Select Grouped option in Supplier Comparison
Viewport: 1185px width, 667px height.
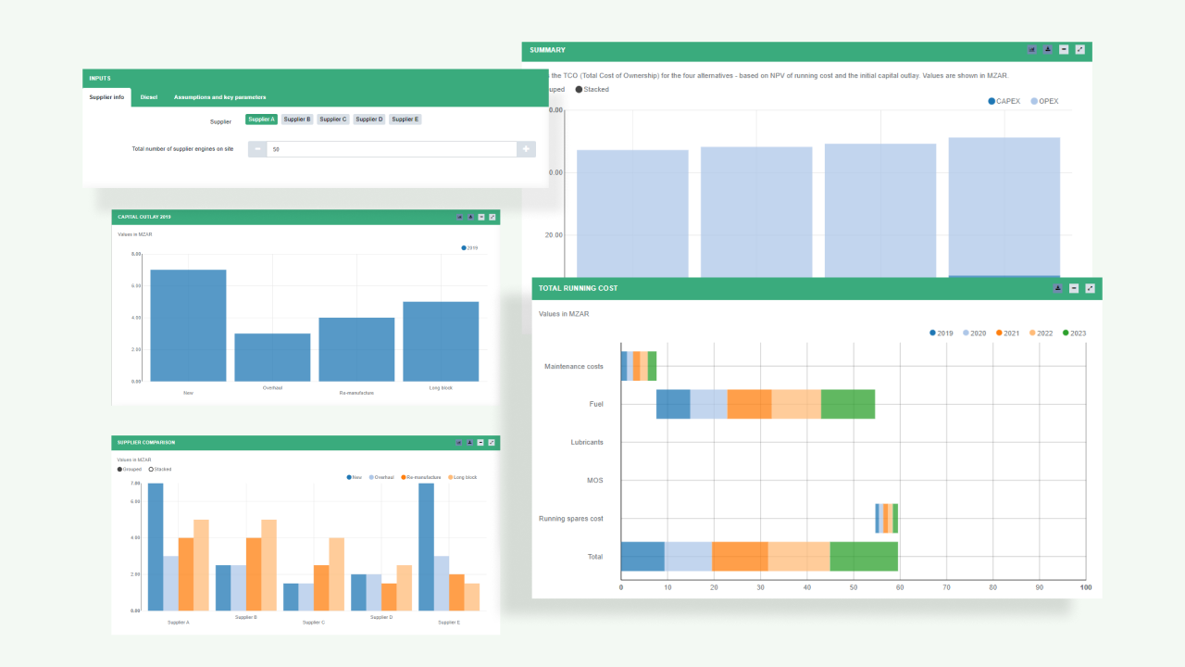[130, 470]
